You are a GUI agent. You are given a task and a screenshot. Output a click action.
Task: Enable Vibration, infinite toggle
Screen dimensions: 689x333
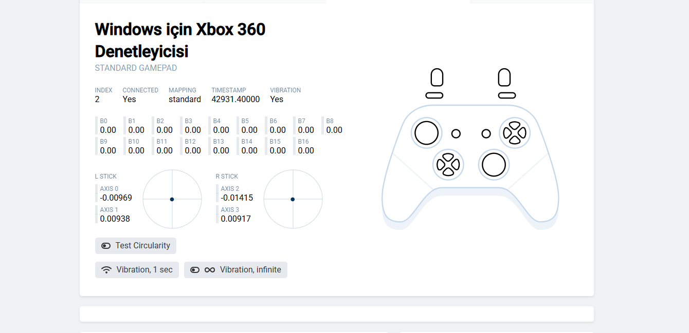pyautogui.click(x=235, y=270)
